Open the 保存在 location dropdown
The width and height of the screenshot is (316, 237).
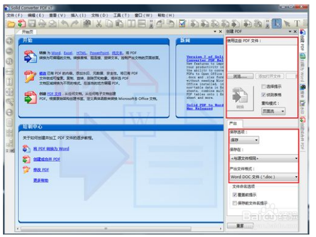pyautogui.click(x=264, y=158)
